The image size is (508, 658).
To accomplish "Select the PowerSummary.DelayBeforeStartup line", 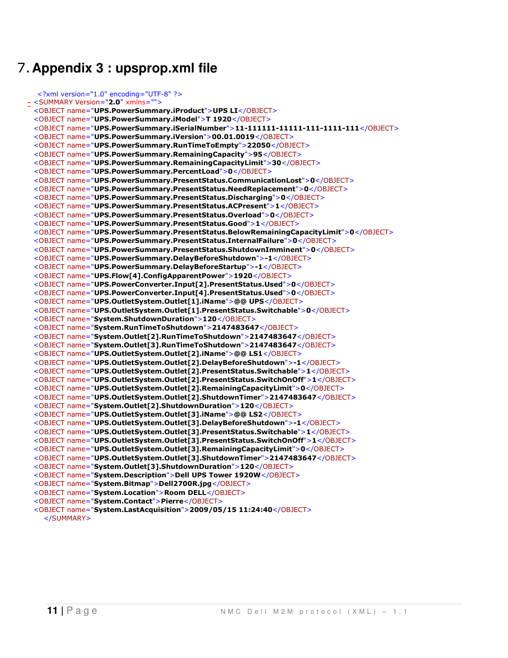I will click(x=168, y=267).
